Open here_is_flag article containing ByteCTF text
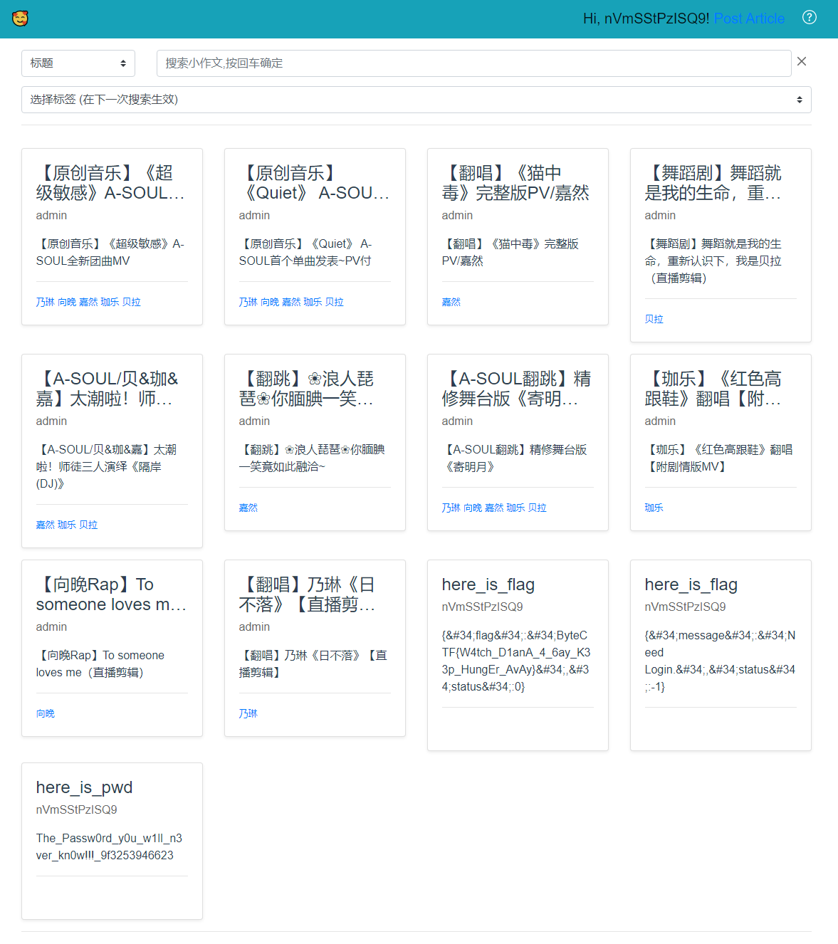838x944 pixels. pos(488,585)
